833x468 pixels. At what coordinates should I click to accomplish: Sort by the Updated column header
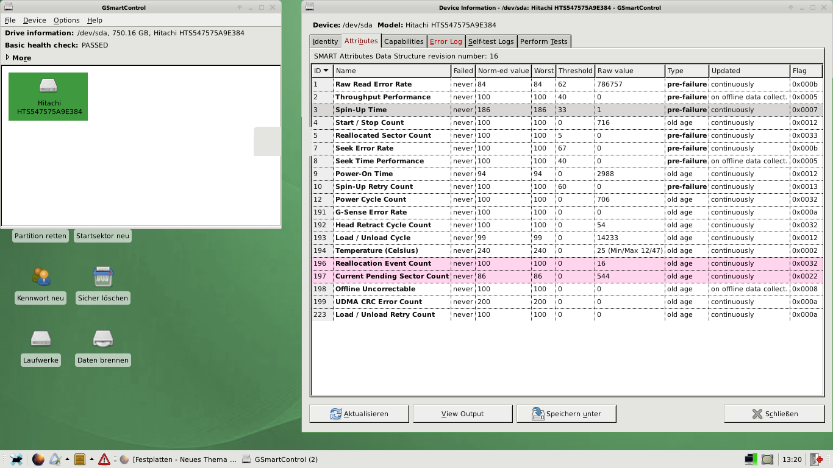point(749,71)
